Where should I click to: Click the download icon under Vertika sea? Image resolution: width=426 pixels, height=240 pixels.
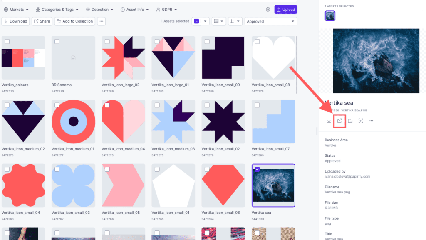pyautogui.click(x=329, y=121)
